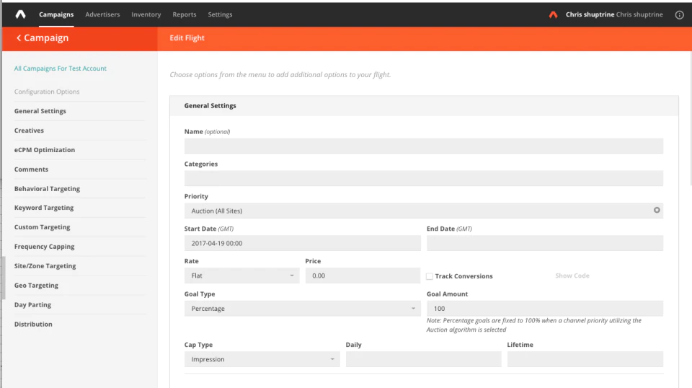Select Site/Zone Targeting option
Viewport: 692px width, 388px height.
click(x=45, y=266)
